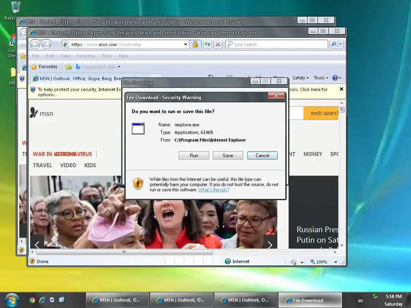Click the iexplore.exe application file icon

click(x=138, y=128)
